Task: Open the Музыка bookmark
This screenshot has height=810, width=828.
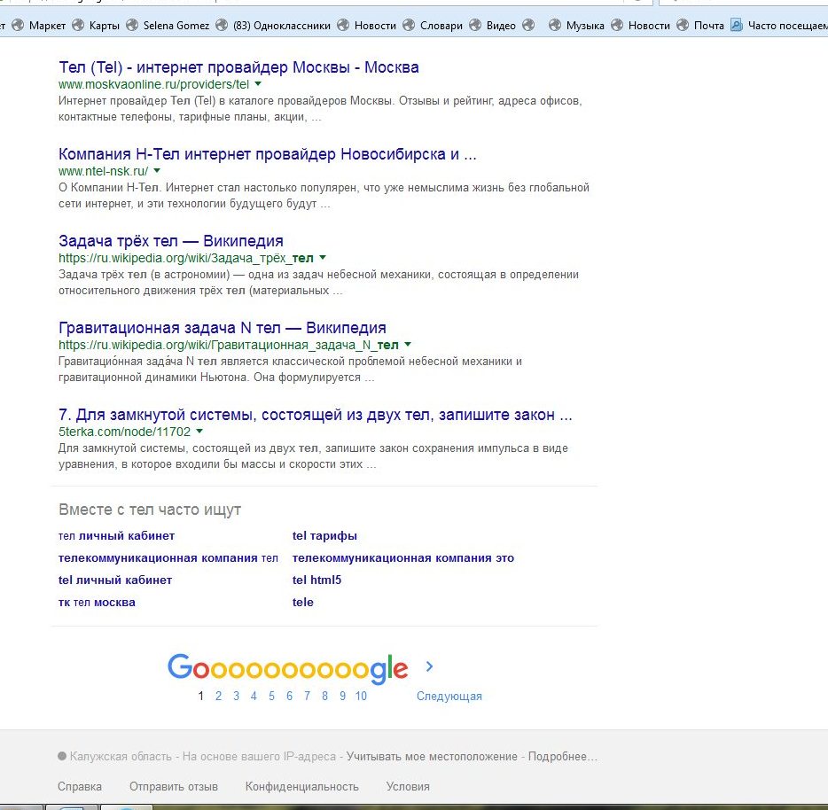Action: (x=576, y=26)
